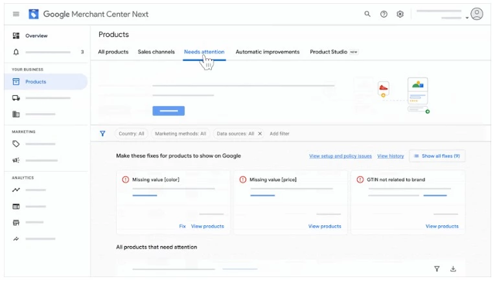Click the bottom trend analytics icon

click(16, 239)
